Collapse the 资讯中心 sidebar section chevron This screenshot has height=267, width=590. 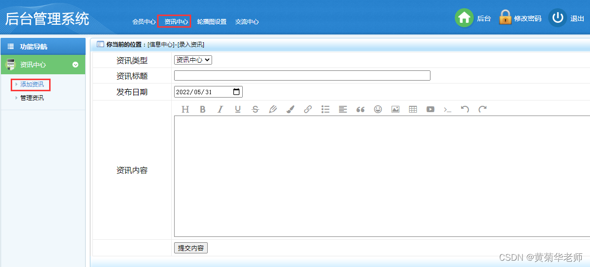pos(75,65)
